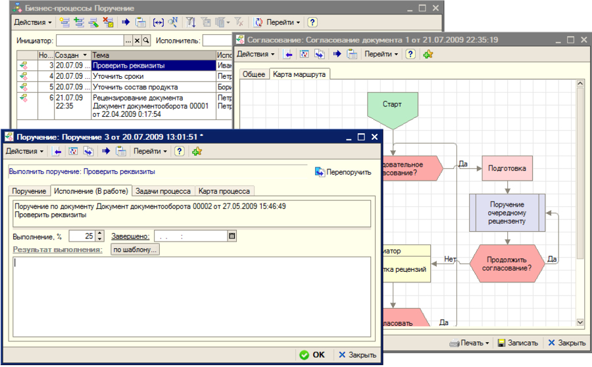Click the clipboard icon in Поручение 3 toolbar
Viewport: 592px width, 367px height.
point(121,151)
